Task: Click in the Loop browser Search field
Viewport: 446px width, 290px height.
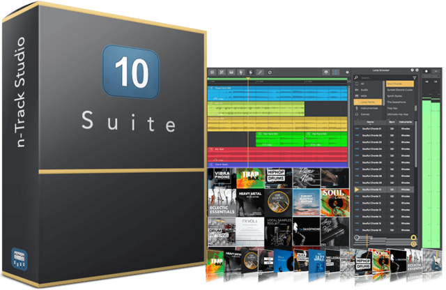Action: click(x=385, y=77)
